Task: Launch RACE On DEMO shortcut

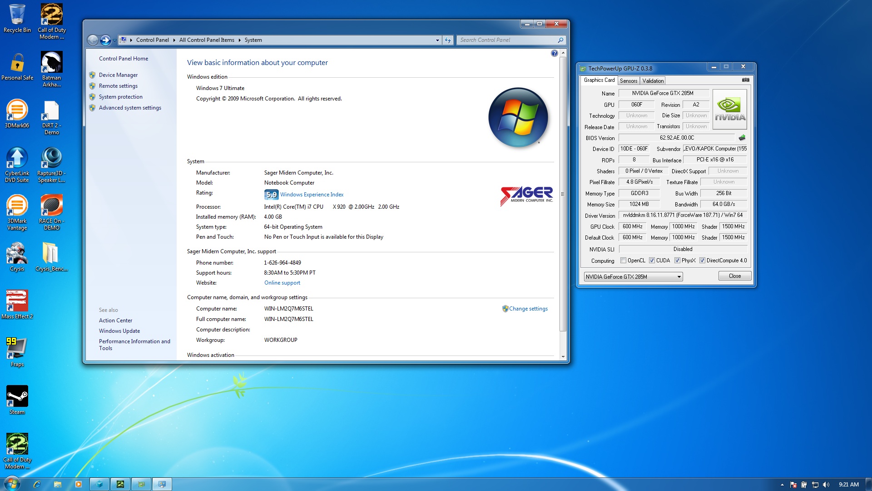Action: 52,213
